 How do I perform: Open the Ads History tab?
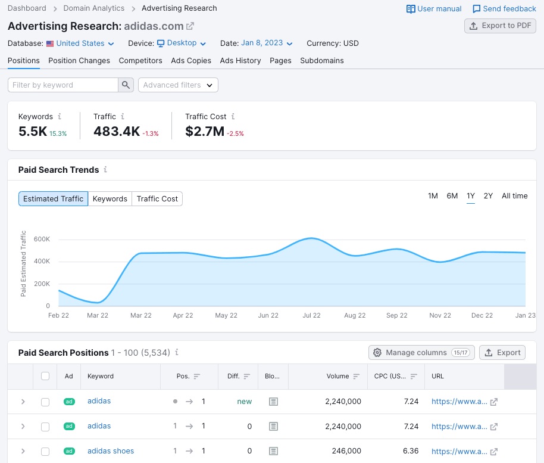pos(240,61)
